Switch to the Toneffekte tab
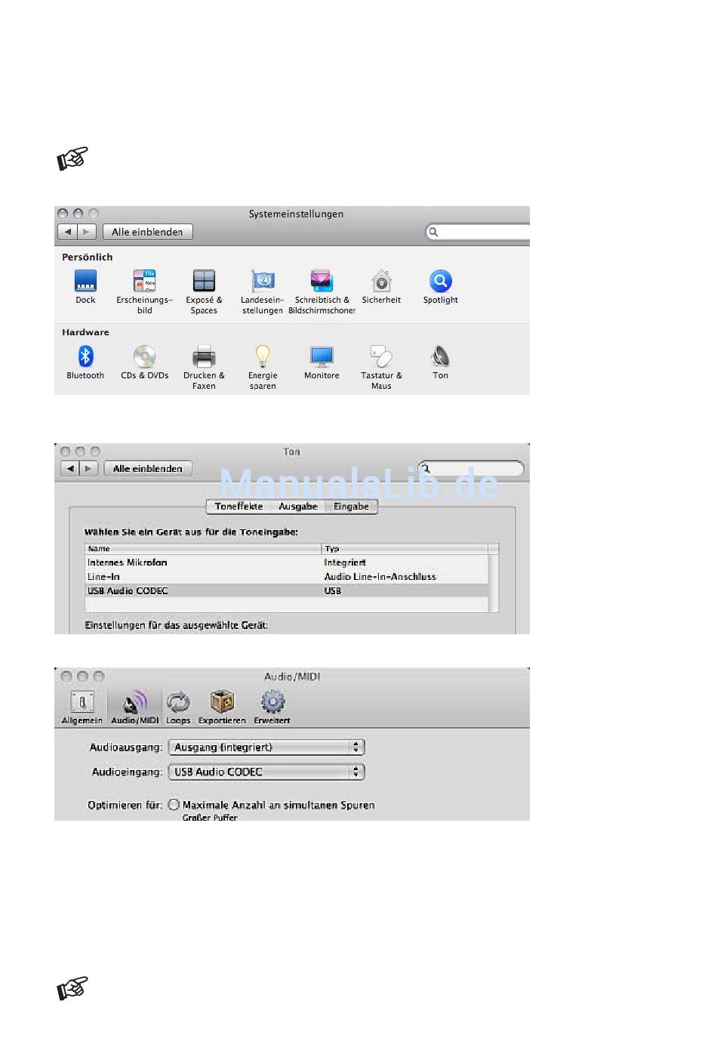Image resolution: width=717 pixels, height=1048 pixels. pos(238,507)
